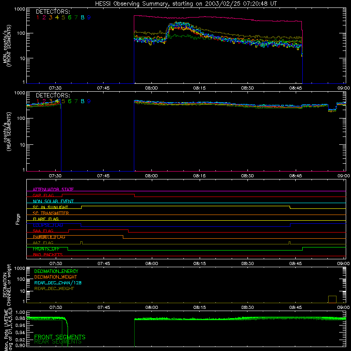Viewport: 351px width, 351px height.
Task: Select detector number 8 in rear segments legend
Action: click(82, 101)
